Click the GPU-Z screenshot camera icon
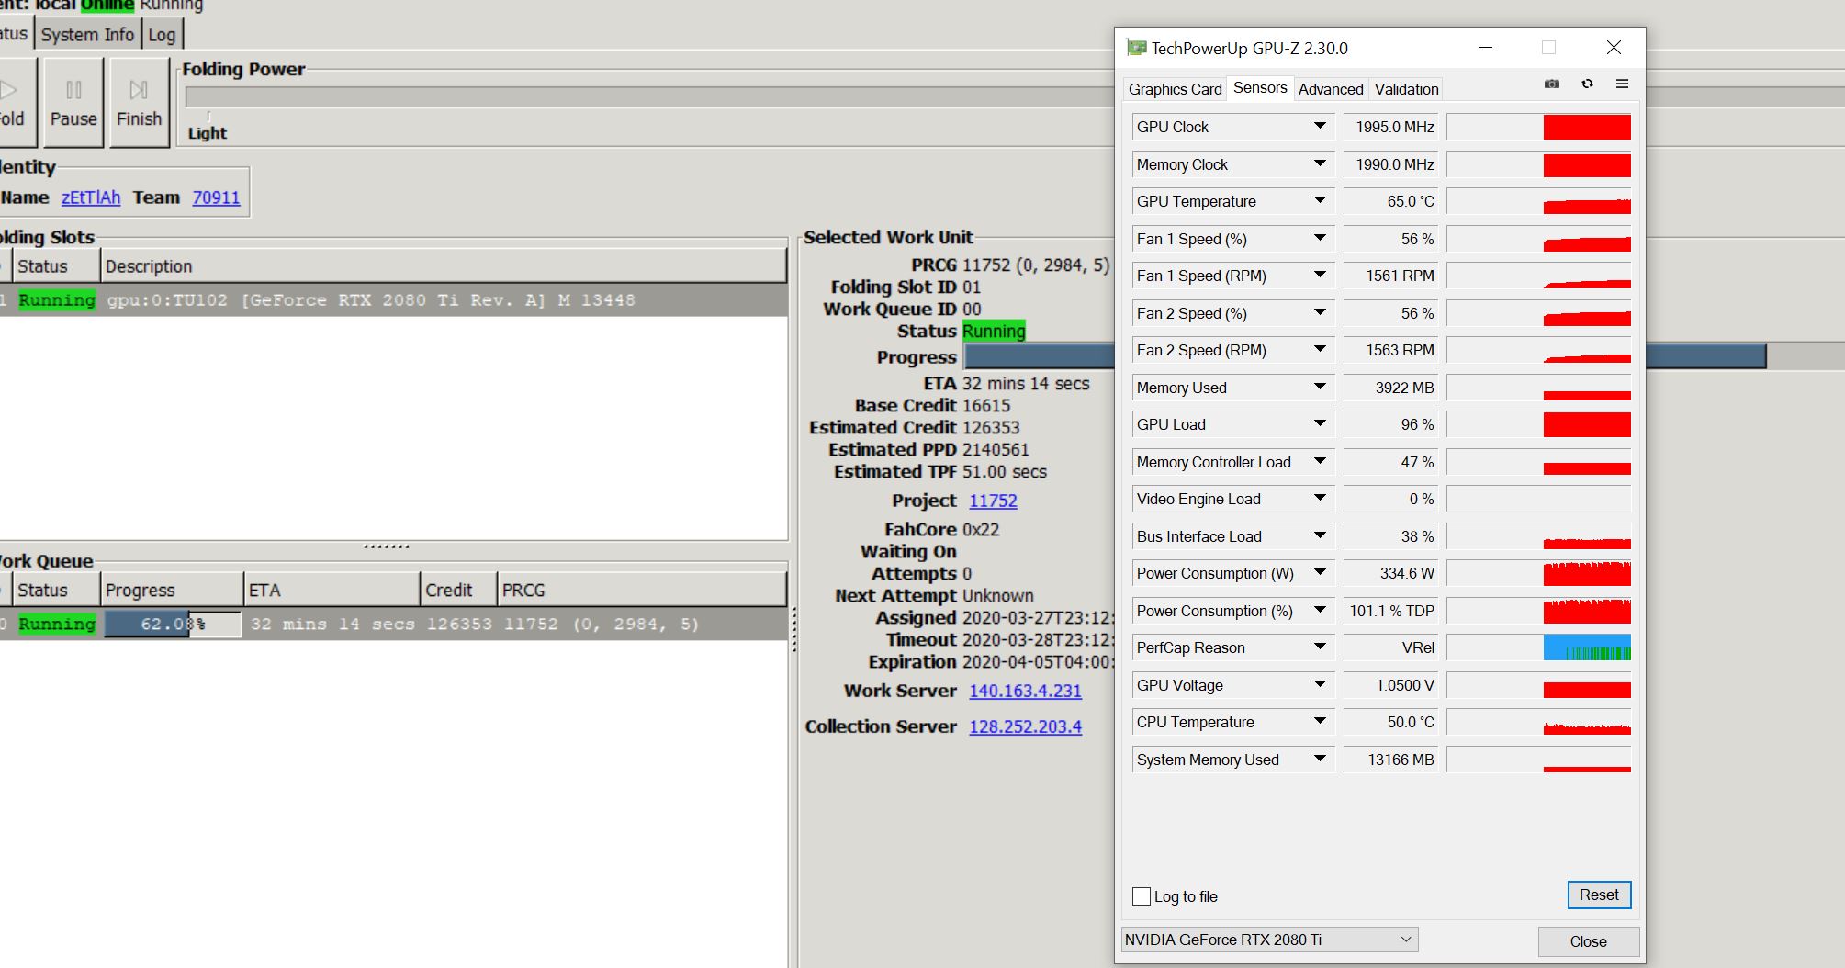The image size is (1845, 968). click(x=1552, y=84)
